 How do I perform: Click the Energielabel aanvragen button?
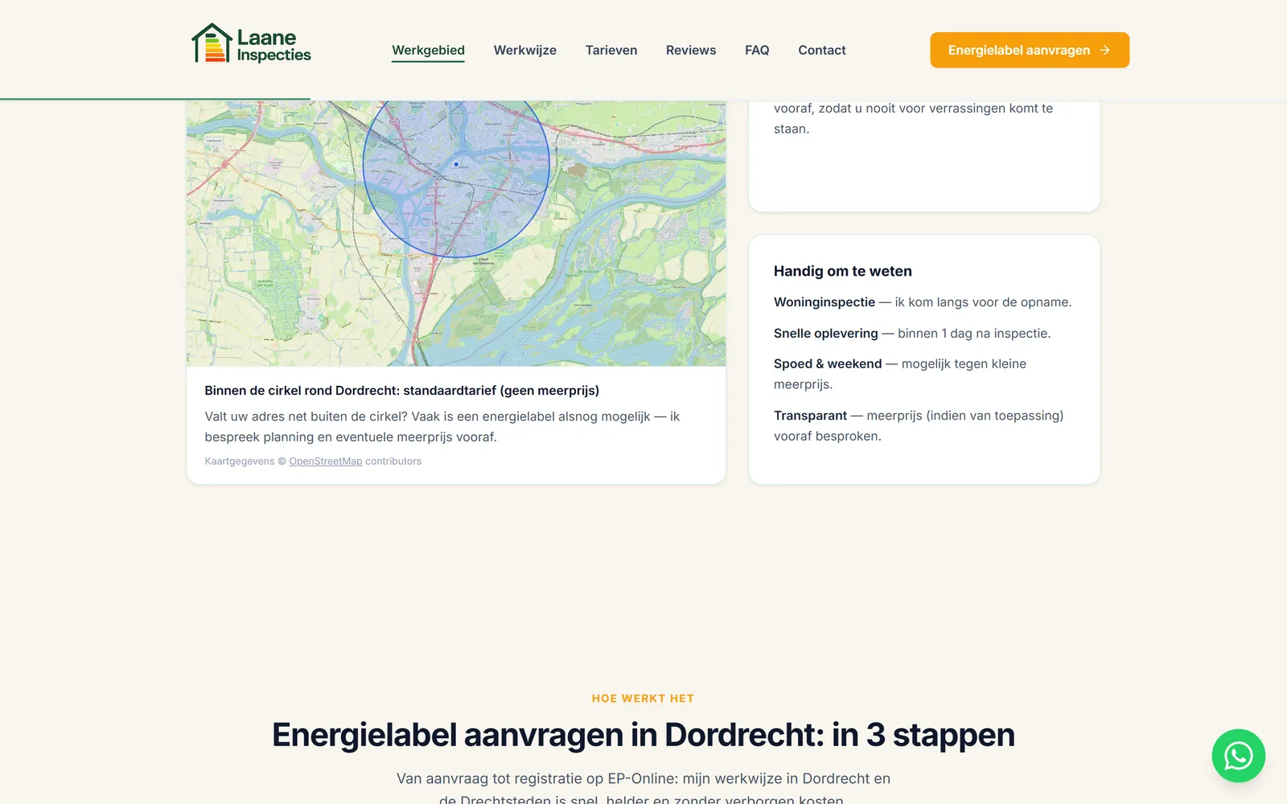(x=1030, y=50)
